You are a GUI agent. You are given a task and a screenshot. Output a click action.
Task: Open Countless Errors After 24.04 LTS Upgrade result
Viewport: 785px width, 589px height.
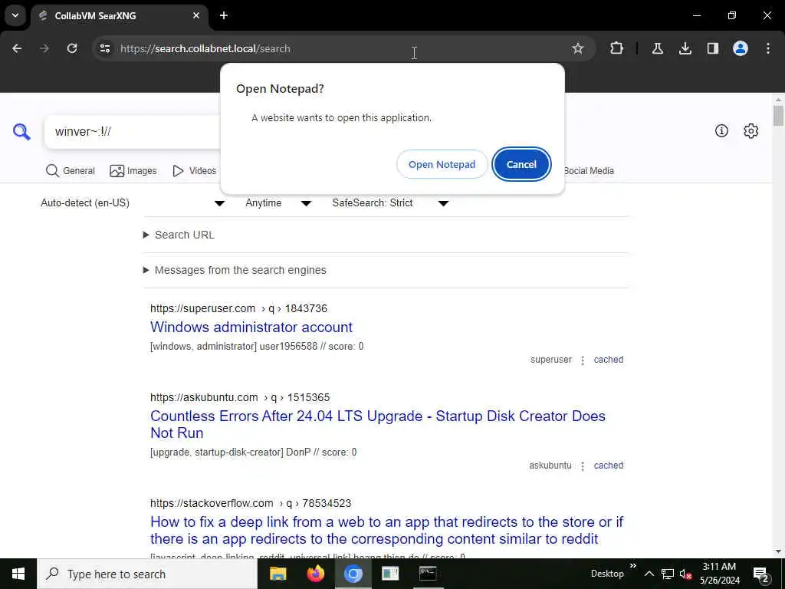[378, 424]
